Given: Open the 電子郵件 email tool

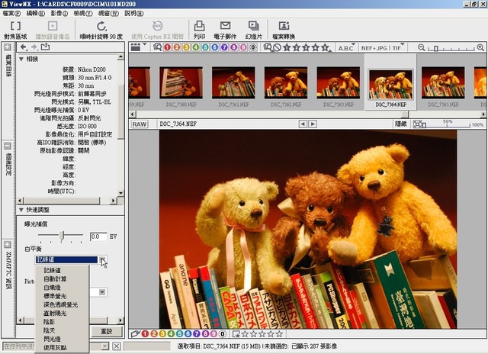Looking at the screenshot, I should [225, 31].
